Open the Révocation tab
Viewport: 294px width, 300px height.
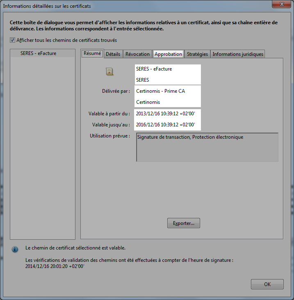click(x=137, y=54)
